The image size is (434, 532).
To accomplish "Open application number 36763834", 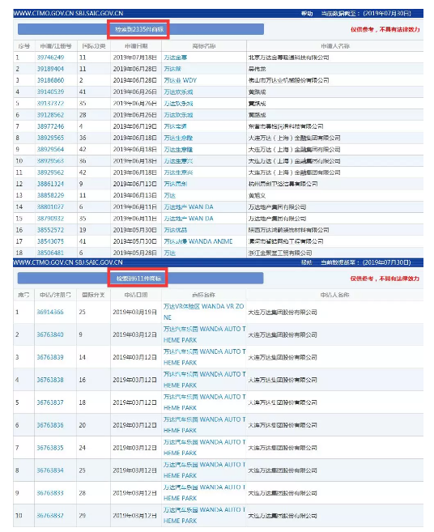I will point(50,470).
